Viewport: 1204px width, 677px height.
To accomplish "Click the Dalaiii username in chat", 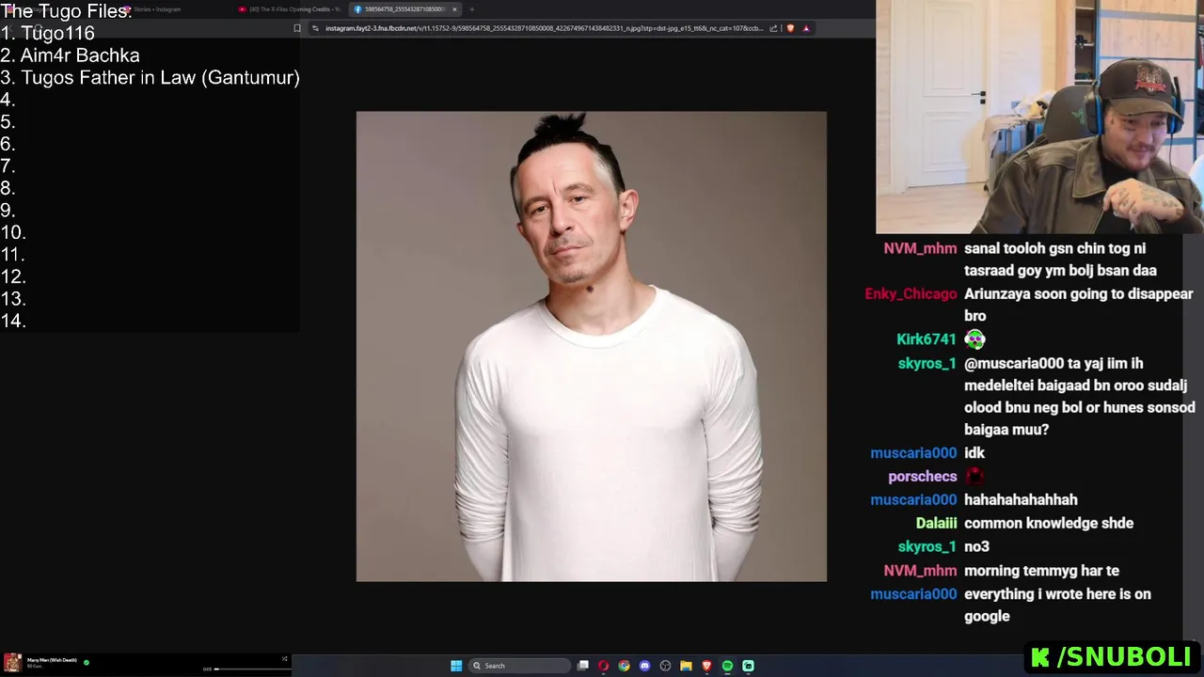I will 936,524.
